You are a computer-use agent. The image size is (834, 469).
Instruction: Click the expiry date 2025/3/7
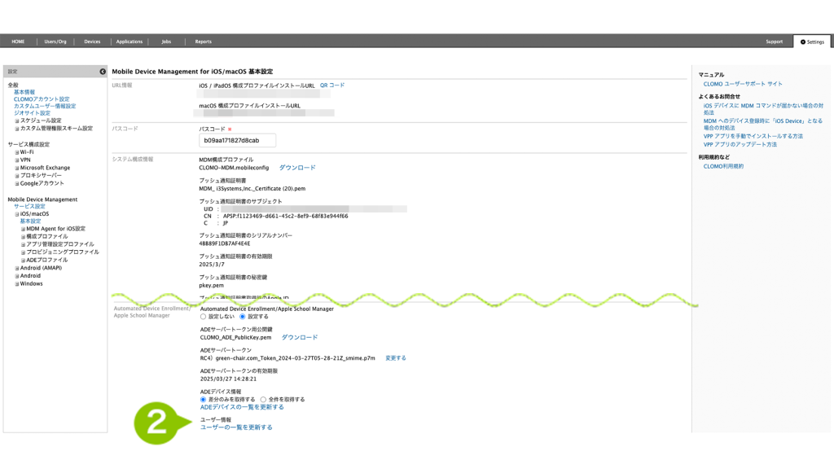pos(212,265)
